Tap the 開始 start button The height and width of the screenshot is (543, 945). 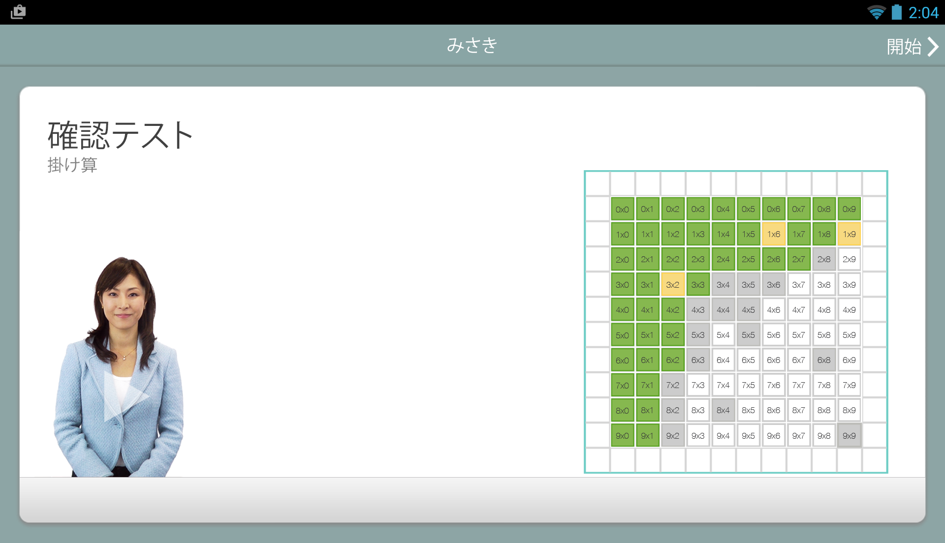click(x=904, y=47)
